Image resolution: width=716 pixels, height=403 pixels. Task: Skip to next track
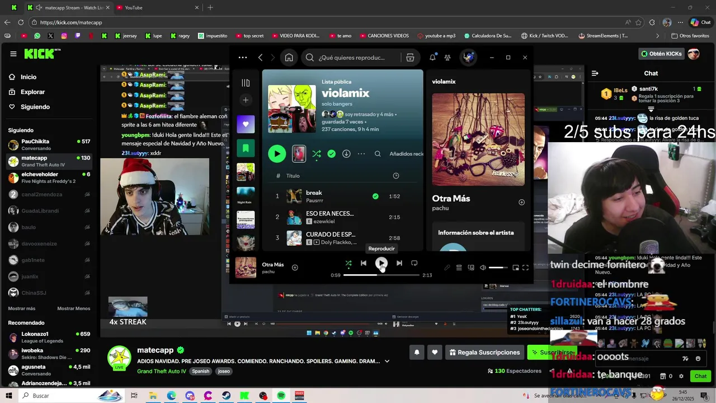click(399, 263)
